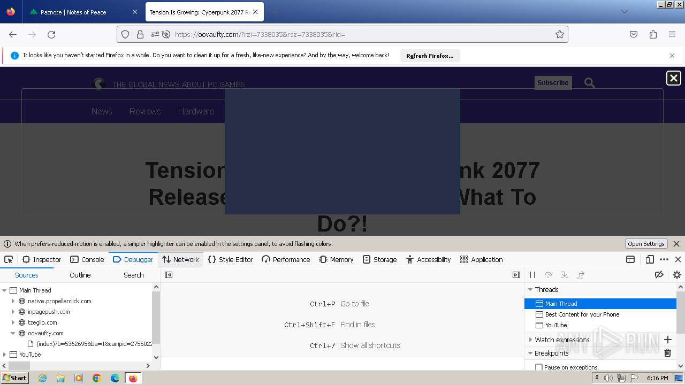Collapse oovaufty.com source node

click(x=13, y=333)
